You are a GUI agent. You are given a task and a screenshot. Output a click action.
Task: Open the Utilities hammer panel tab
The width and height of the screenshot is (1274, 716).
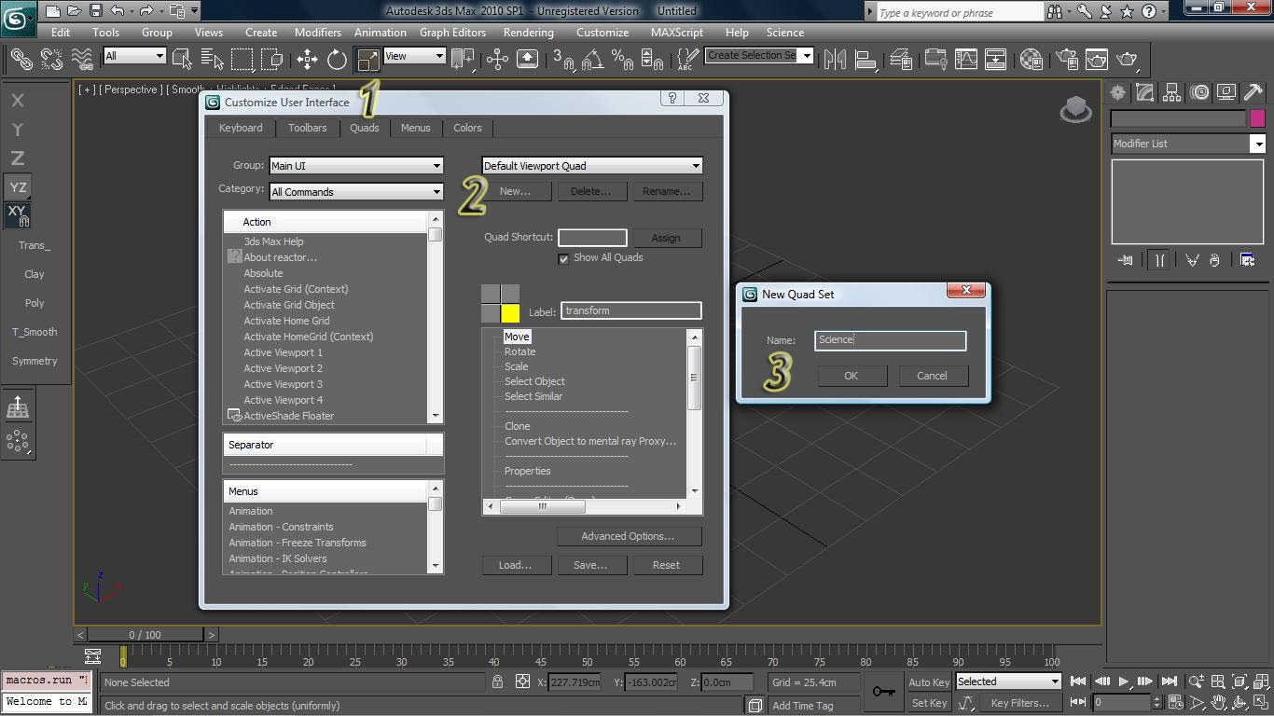1253,92
